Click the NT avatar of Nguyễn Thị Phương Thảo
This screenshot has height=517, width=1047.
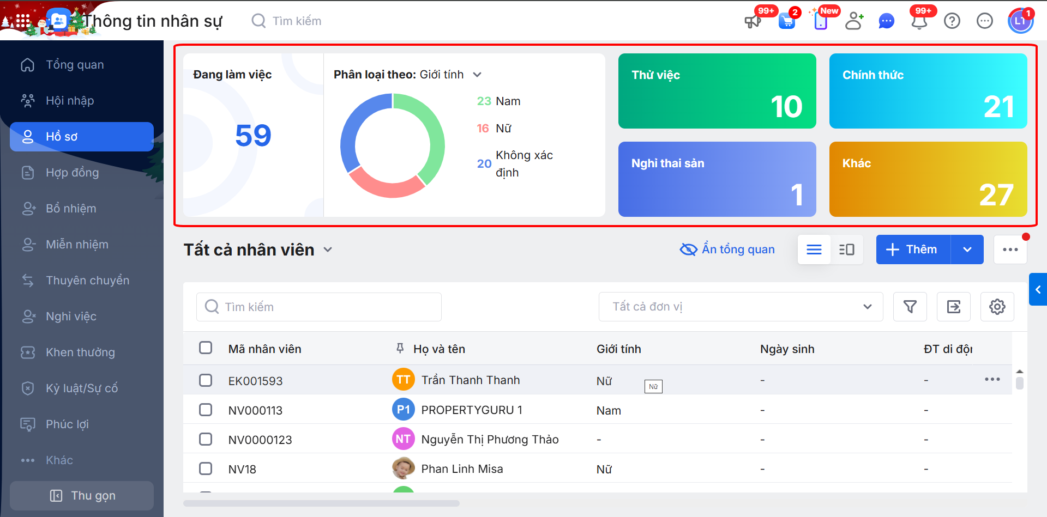pyautogui.click(x=404, y=439)
